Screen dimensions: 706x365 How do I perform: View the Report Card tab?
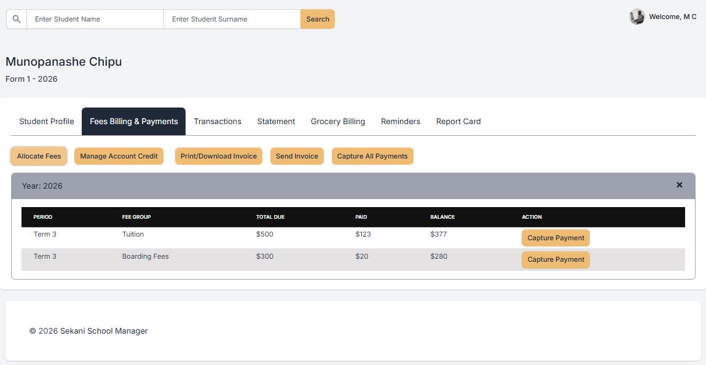click(458, 122)
